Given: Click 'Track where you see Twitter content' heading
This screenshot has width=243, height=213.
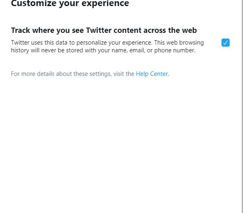Looking at the screenshot, I should click(x=104, y=30).
